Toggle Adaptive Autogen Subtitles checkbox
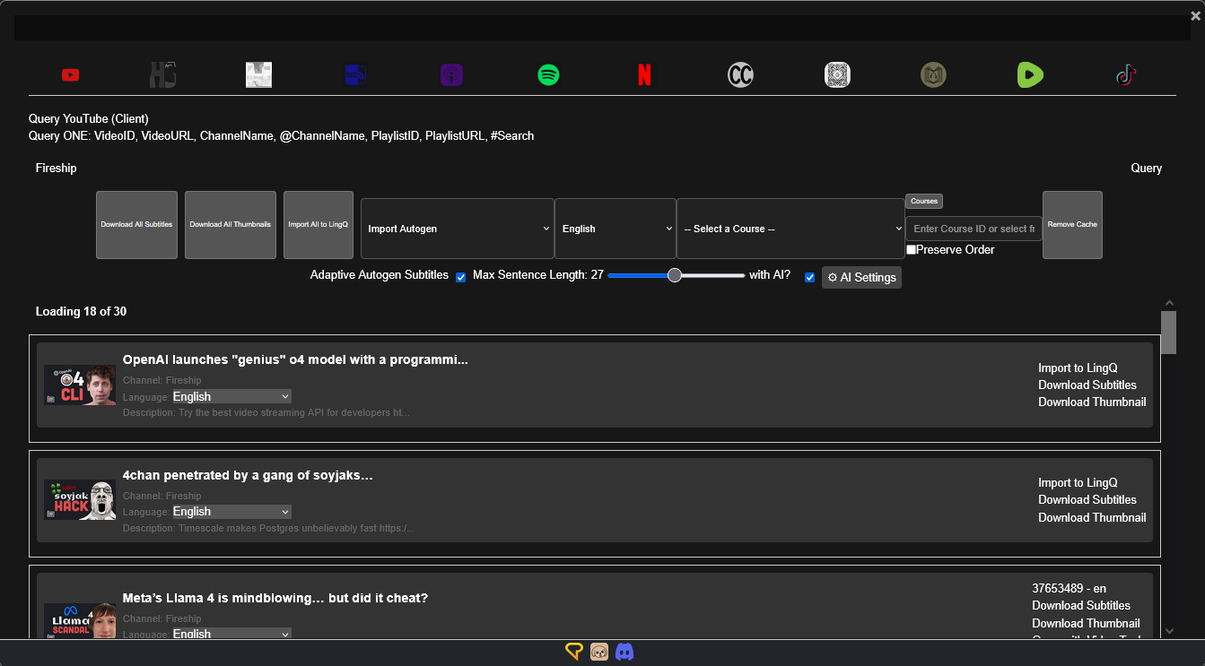Screen dimensions: 1205x666 click(461, 277)
